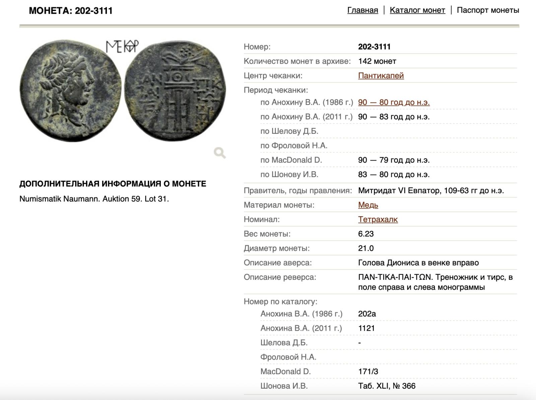536x400 pixels.
Task: Click the monogram symbol above the coins
Action: [x=122, y=47]
